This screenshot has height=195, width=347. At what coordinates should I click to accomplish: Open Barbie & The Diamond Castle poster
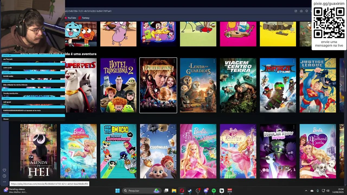click(318, 151)
